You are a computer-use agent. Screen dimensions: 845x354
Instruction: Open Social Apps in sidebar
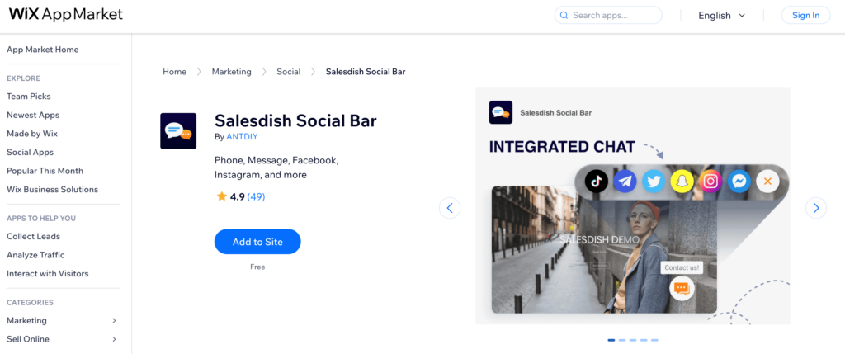click(x=31, y=153)
